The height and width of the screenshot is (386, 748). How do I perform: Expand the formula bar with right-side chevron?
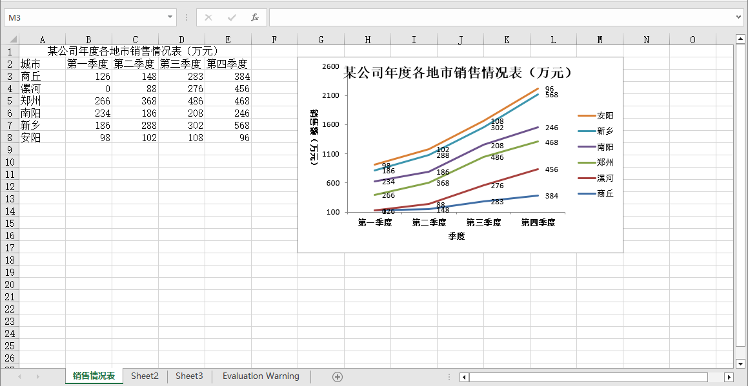pyautogui.click(x=739, y=17)
